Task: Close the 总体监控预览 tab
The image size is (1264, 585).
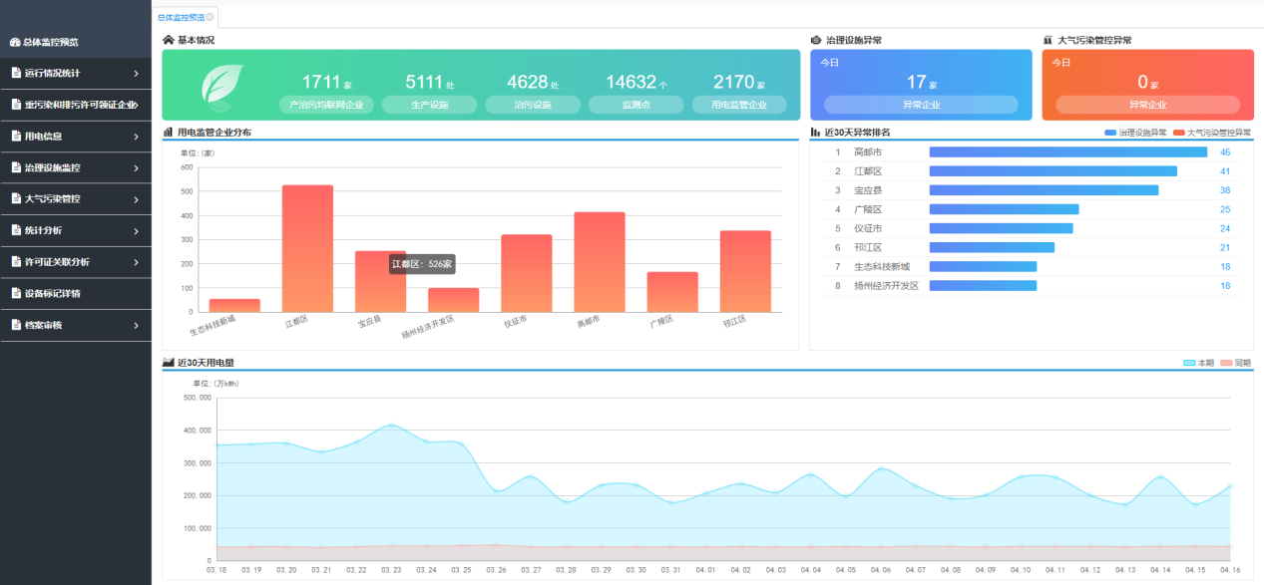Action: pos(210,17)
